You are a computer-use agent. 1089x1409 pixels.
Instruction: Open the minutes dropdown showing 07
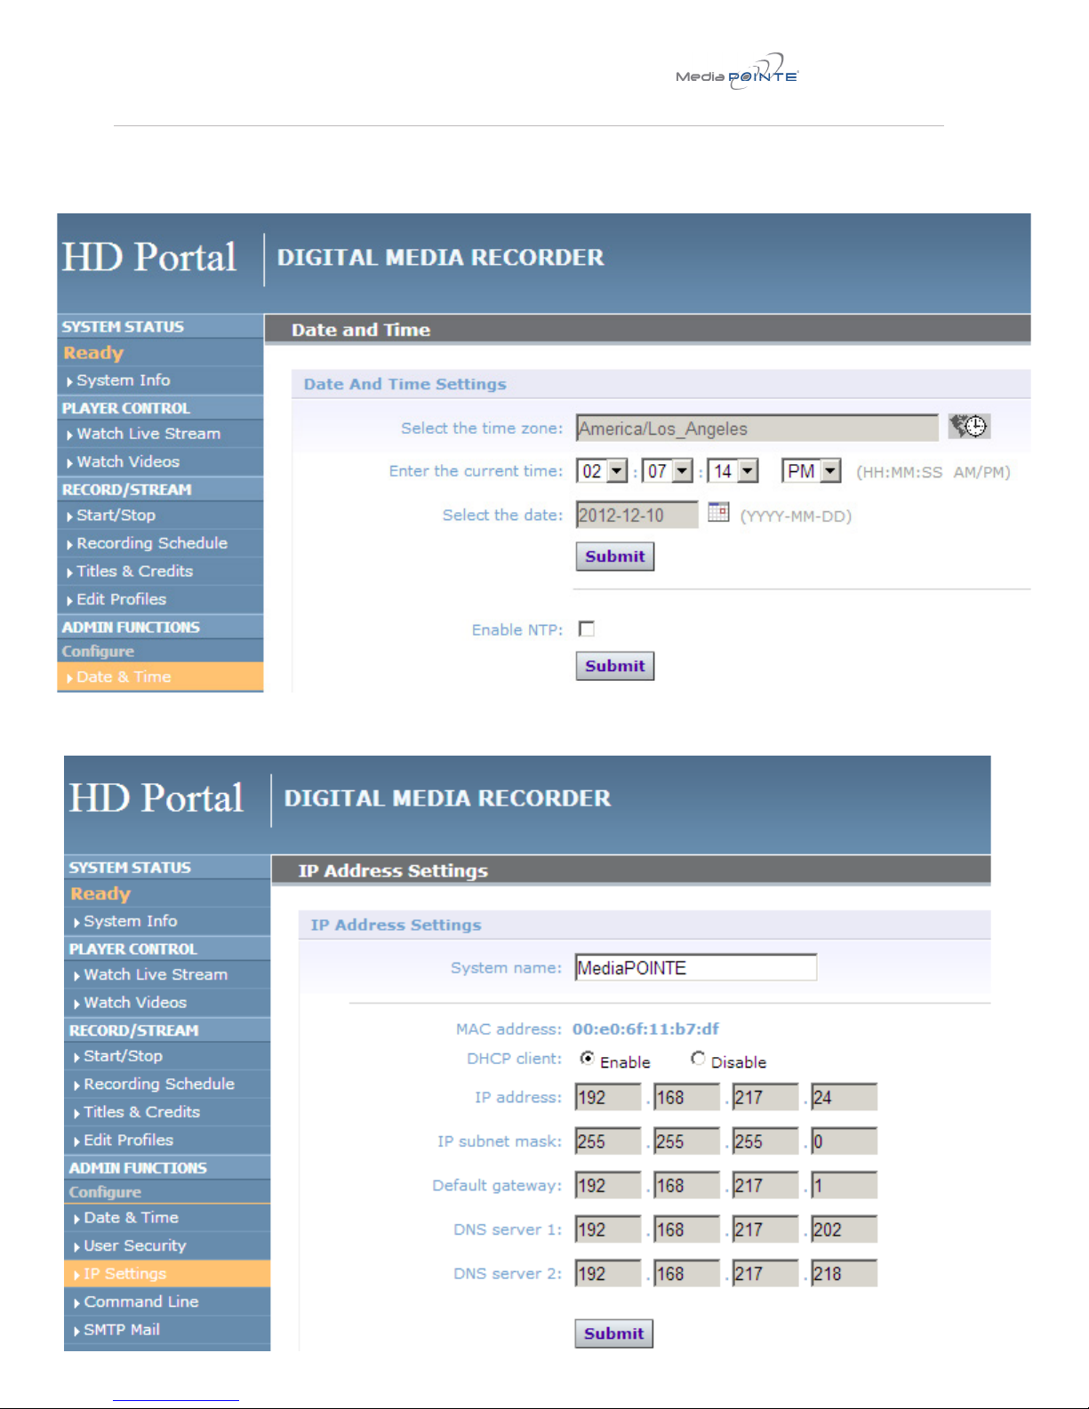(x=668, y=471)
